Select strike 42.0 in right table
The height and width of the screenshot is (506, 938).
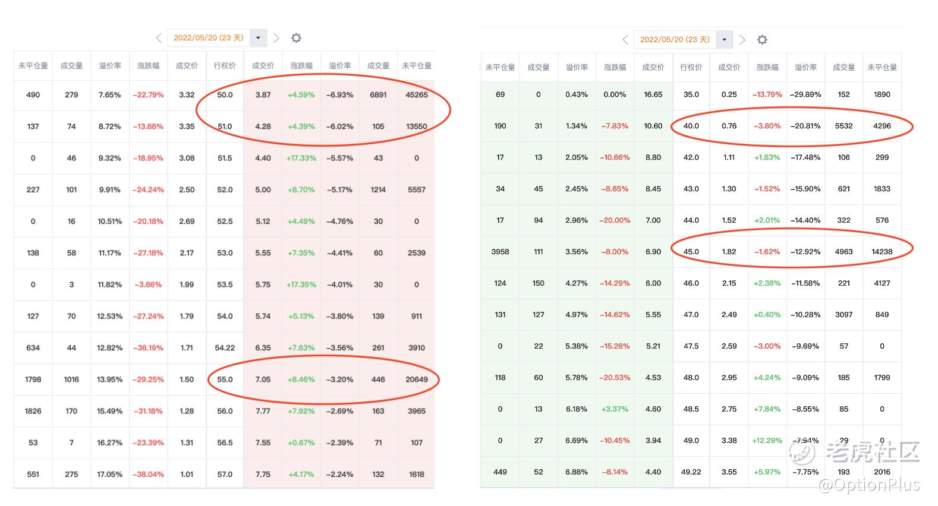point(691,157)
